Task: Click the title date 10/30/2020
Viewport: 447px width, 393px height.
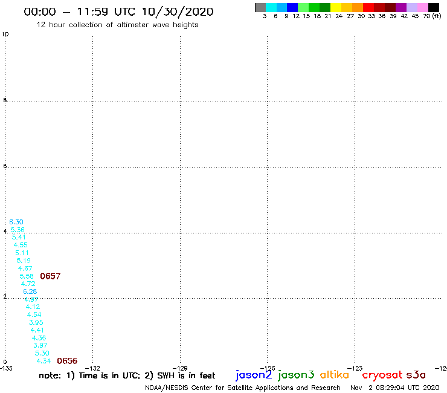Action: (x=178, y=11)
